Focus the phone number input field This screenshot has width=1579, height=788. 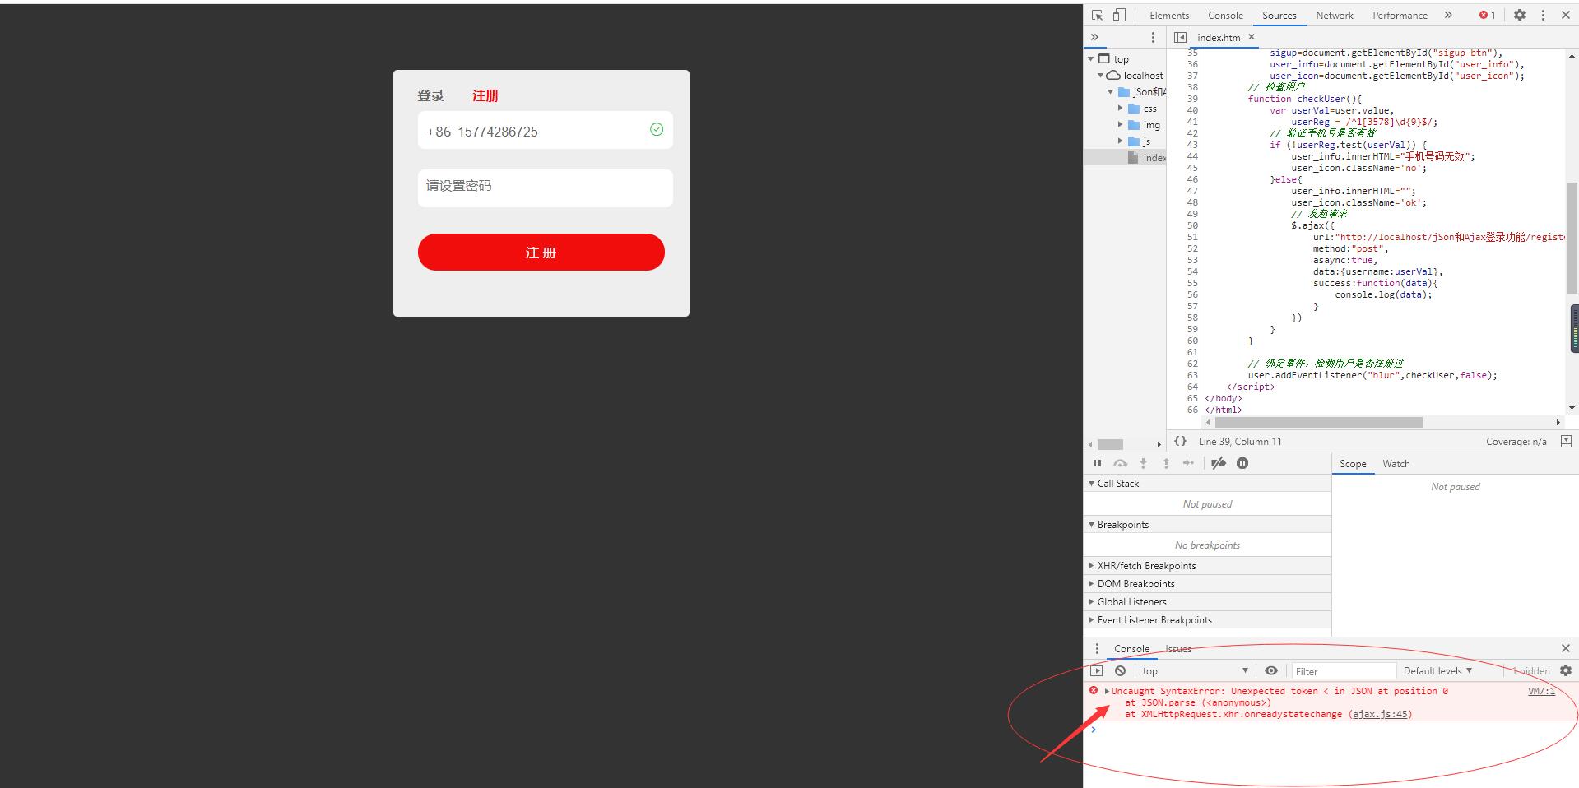[545, 130]
